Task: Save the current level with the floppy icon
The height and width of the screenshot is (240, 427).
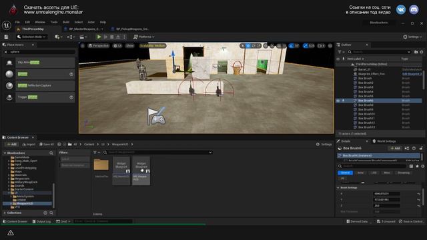Action: click(6, 37)
